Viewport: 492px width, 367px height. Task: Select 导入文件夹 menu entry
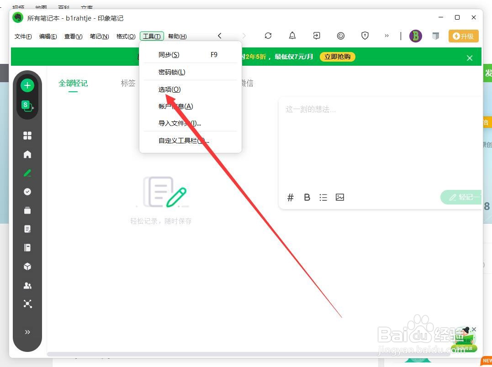pos(190,123)
